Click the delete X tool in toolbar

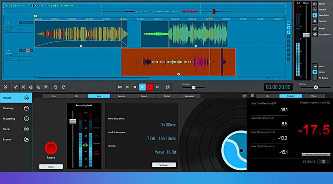23,87
